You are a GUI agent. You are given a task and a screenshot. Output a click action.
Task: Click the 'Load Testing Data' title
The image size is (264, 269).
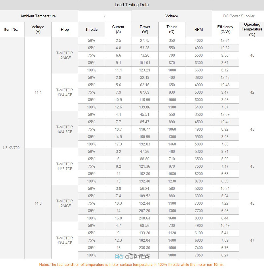pyautogui.click(x=132, y=5)
